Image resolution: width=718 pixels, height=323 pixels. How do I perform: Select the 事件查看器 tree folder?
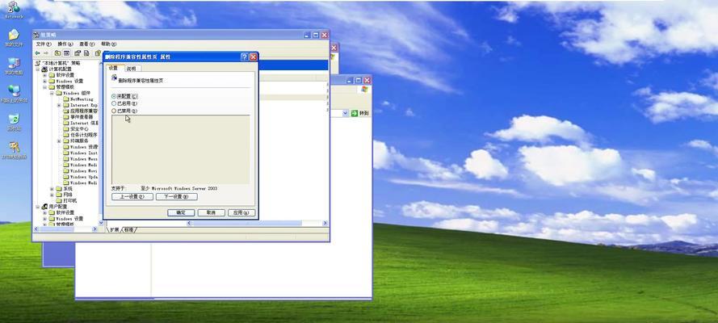click(x=79, y=117)
